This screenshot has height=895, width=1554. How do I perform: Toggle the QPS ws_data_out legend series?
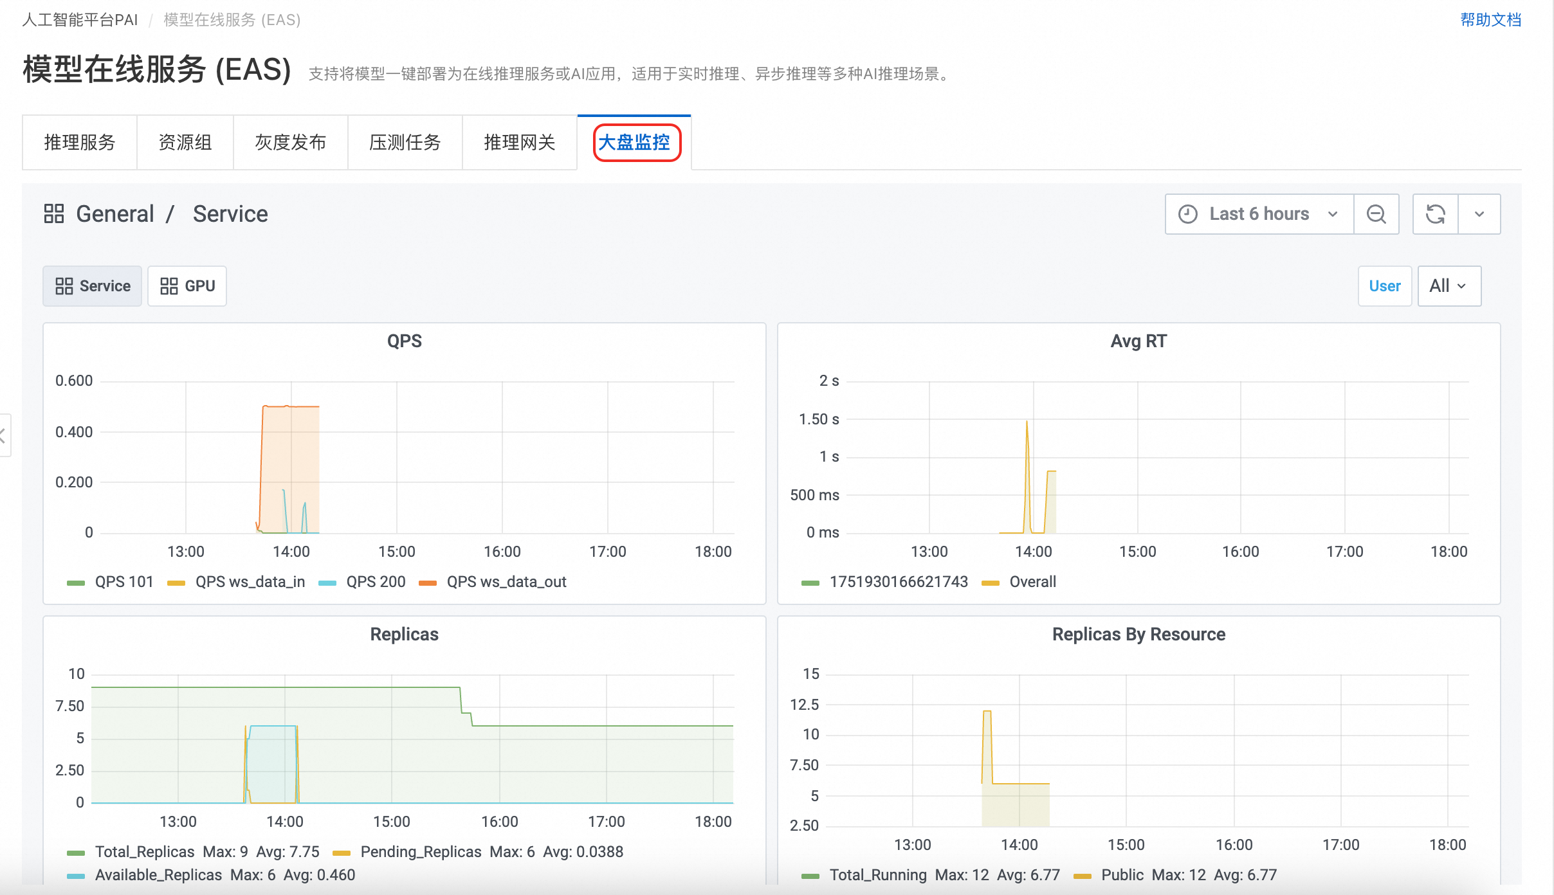click(507, 582)
